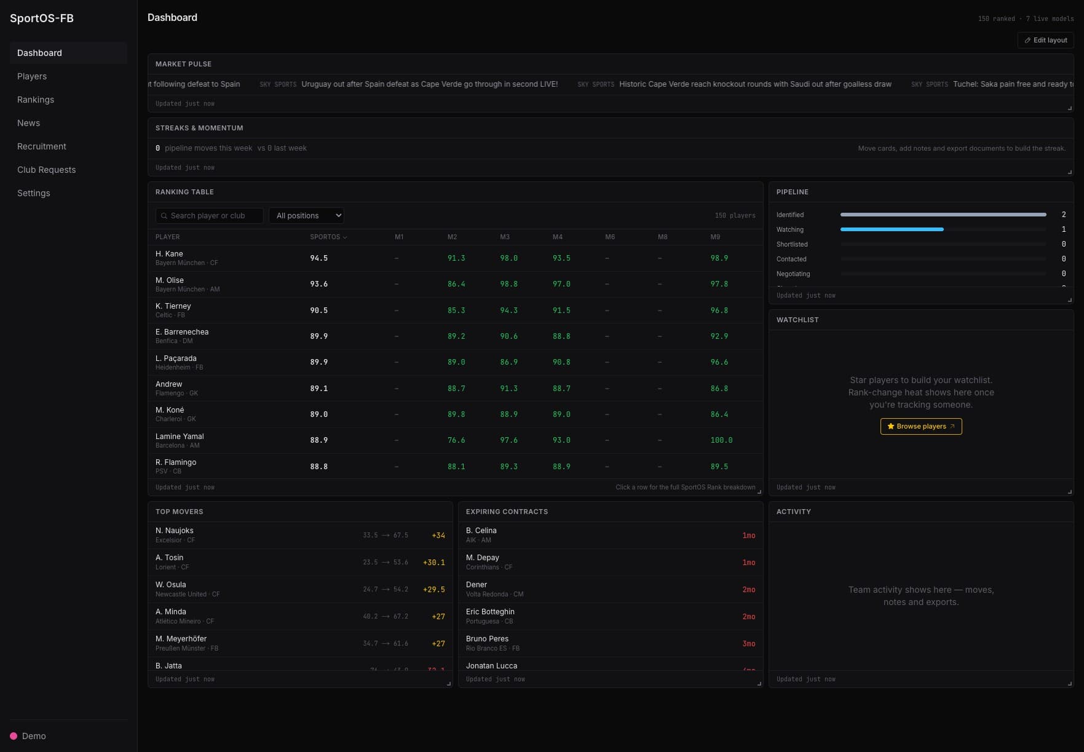
Task: Click resize handle of Market Pulse panel
Action: 1070,108
